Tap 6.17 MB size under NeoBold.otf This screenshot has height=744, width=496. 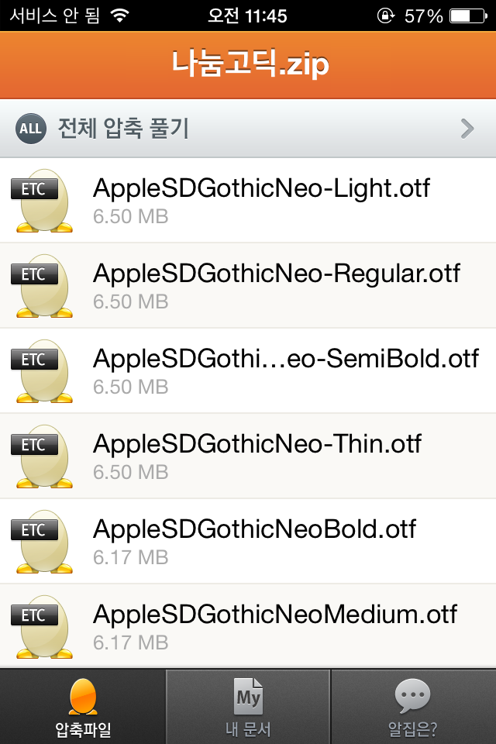click(x=130, y=558)
